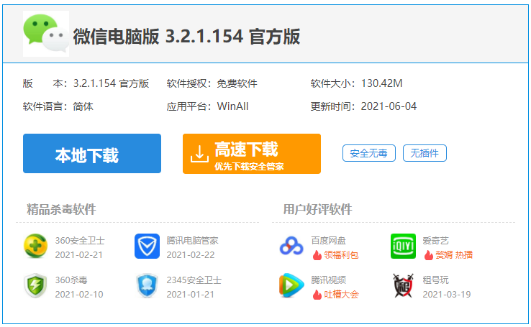Click the 安全无毒 badge

pyautogui.click(x=369, y=153)
